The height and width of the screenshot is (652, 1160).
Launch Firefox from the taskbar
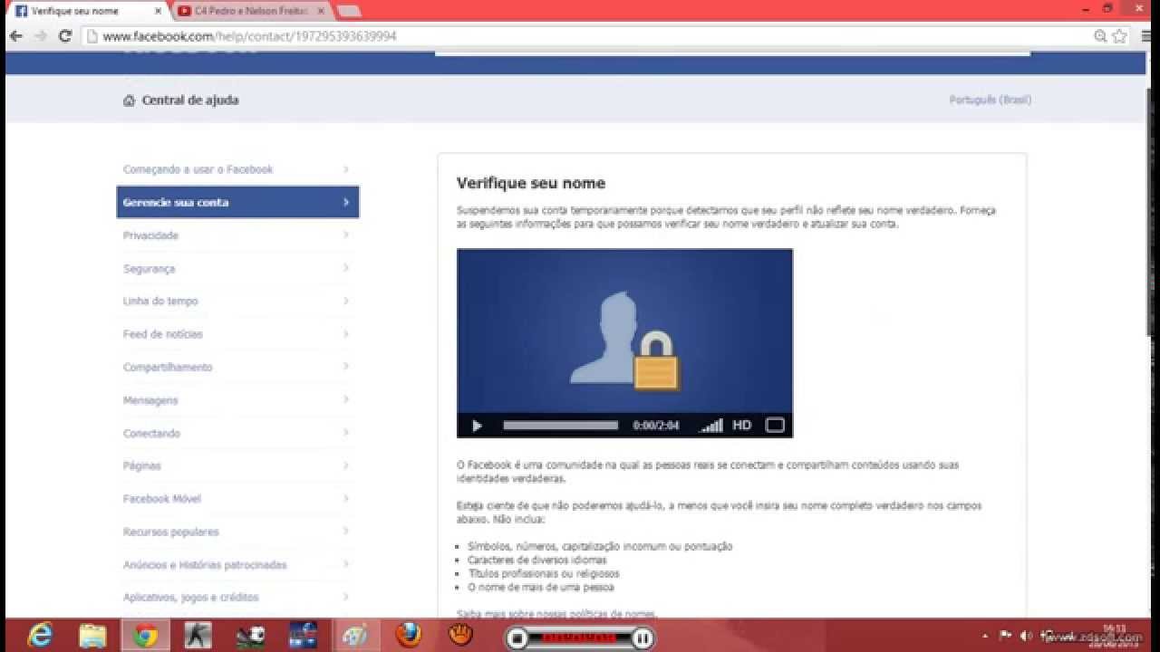point(409,636)
